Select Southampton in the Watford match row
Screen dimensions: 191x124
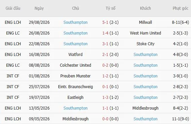(146, 55)
